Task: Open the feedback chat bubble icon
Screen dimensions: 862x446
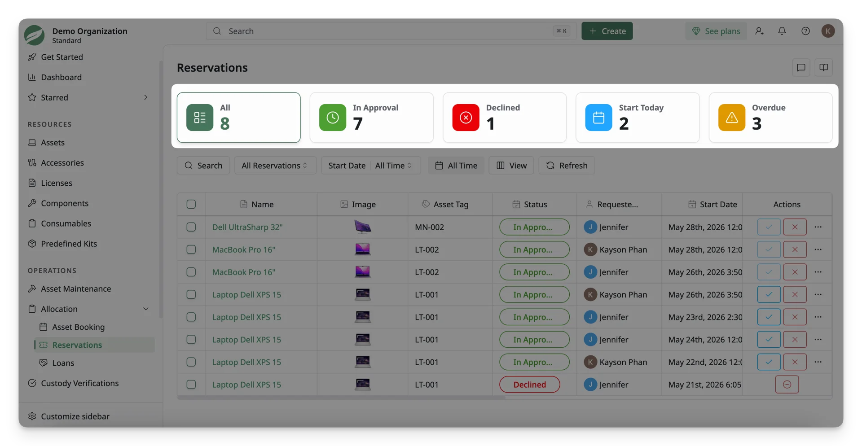Action: [801, 68]
